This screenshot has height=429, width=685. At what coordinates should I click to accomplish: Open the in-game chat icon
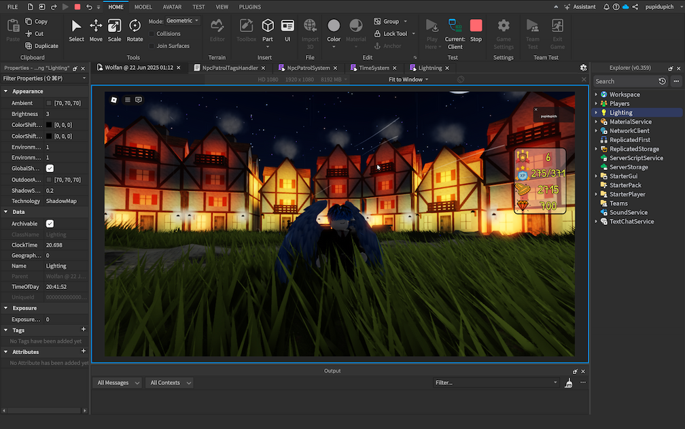(139, 100)
